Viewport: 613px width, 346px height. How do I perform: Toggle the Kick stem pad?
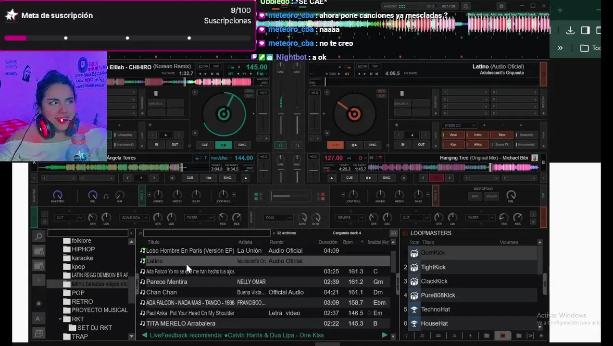point(453,144)
